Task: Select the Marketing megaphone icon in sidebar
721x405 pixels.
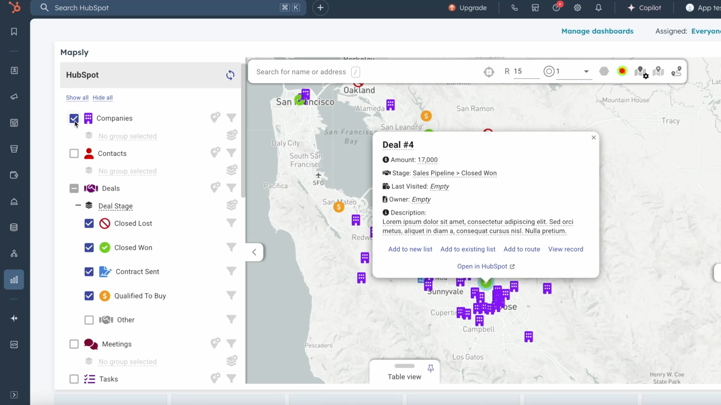Action: pos(14,97)
